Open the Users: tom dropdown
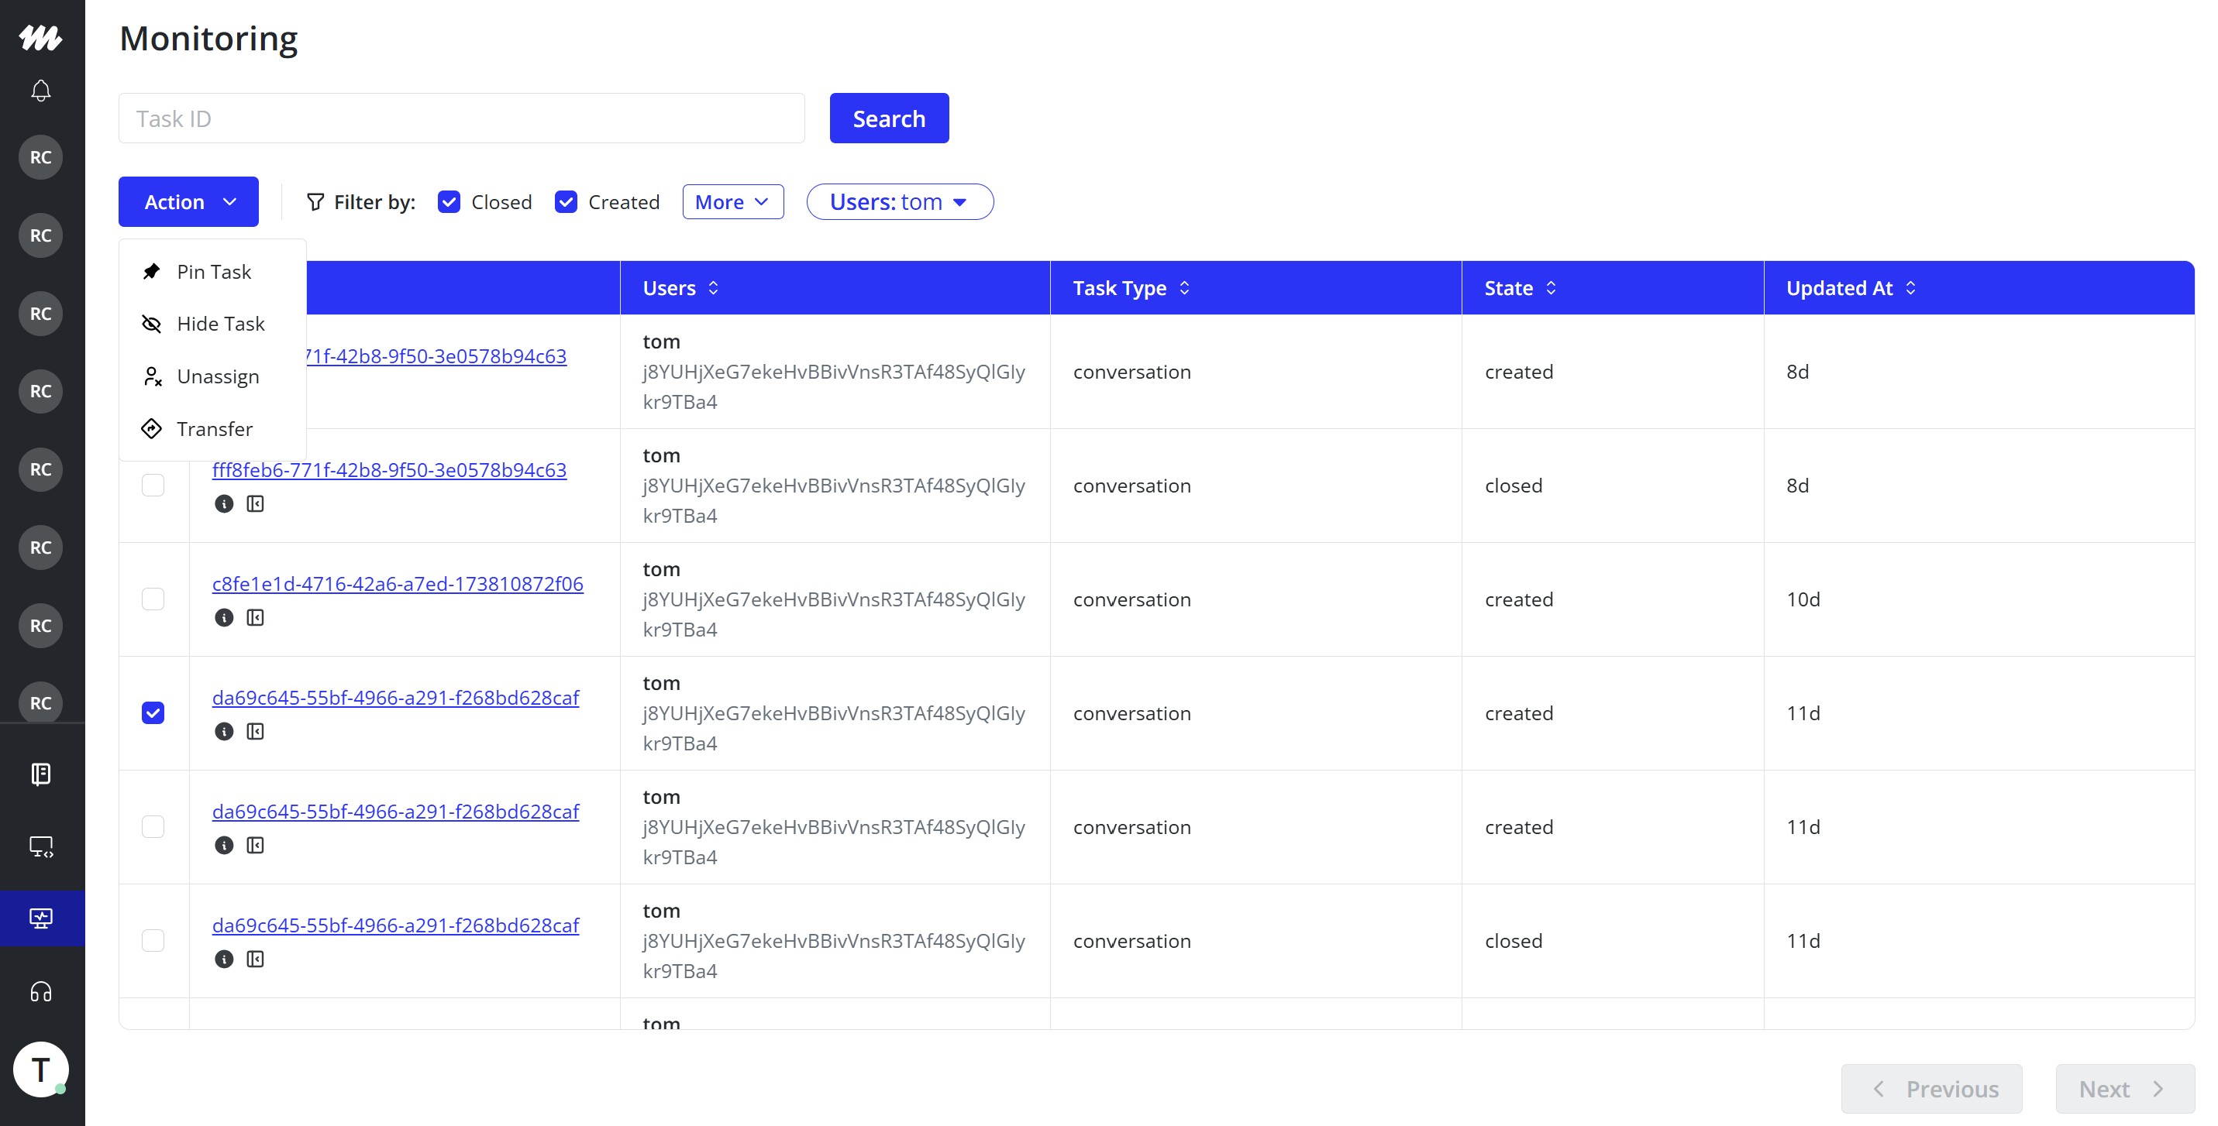This screenshot has height=1126, width=2218. pyautogui.click(x=899, y=202)
